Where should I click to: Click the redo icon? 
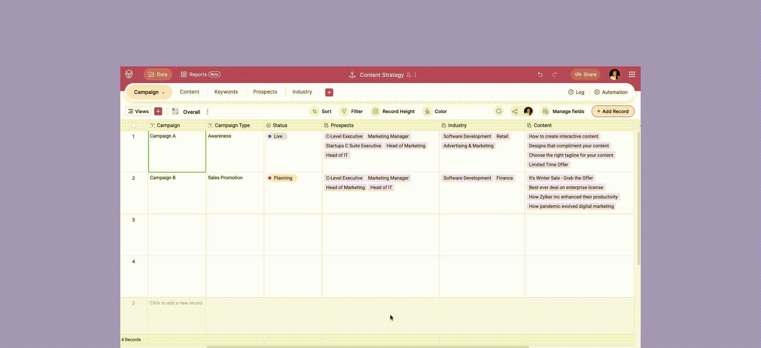[554, 74]
